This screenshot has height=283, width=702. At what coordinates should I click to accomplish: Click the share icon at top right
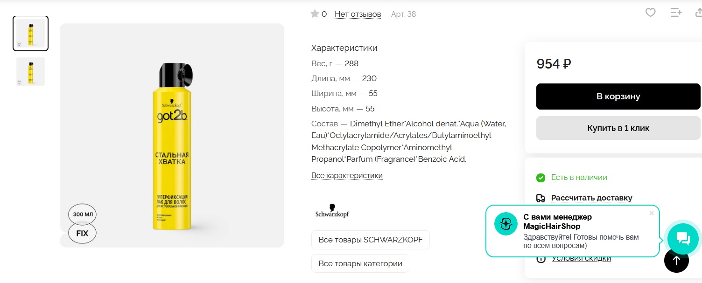tap(698, 13)
